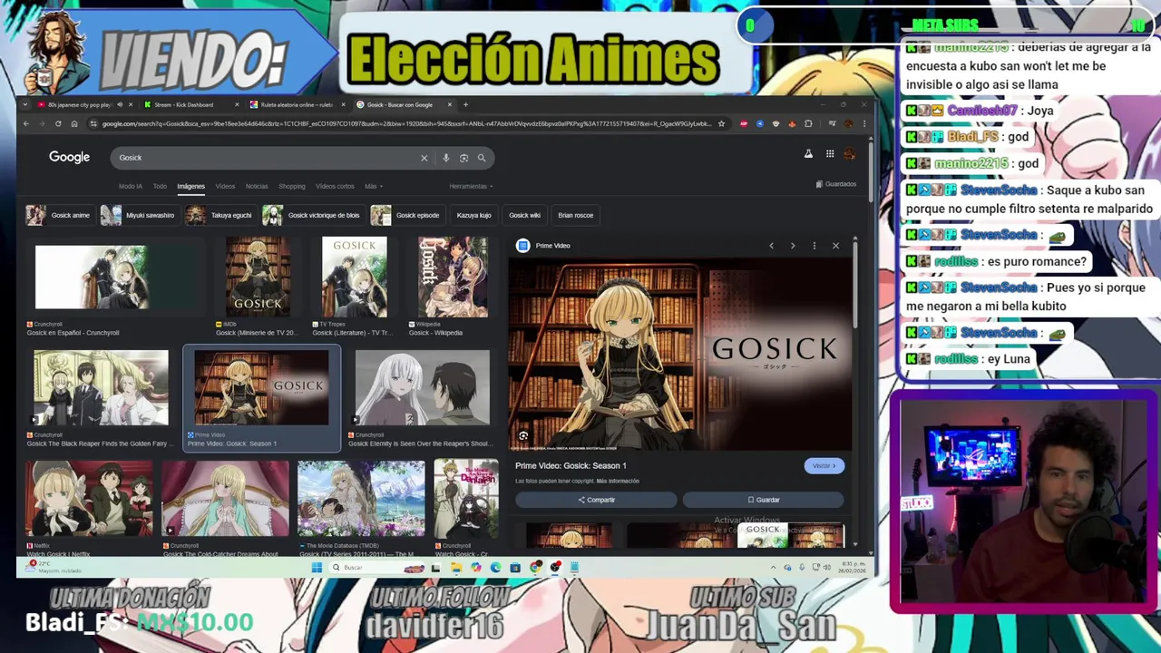Filter by Takuya eguchi chip
The width and height of the screenshot is (1161, 653).
220,215
